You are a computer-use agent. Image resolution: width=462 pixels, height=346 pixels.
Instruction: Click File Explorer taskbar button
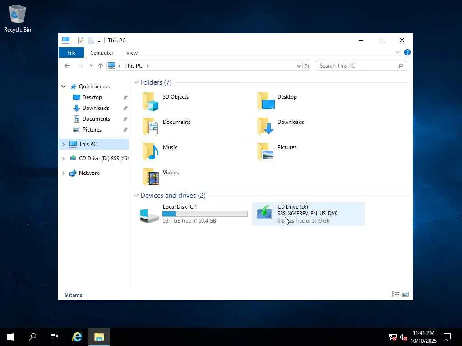tap(99, 337)
